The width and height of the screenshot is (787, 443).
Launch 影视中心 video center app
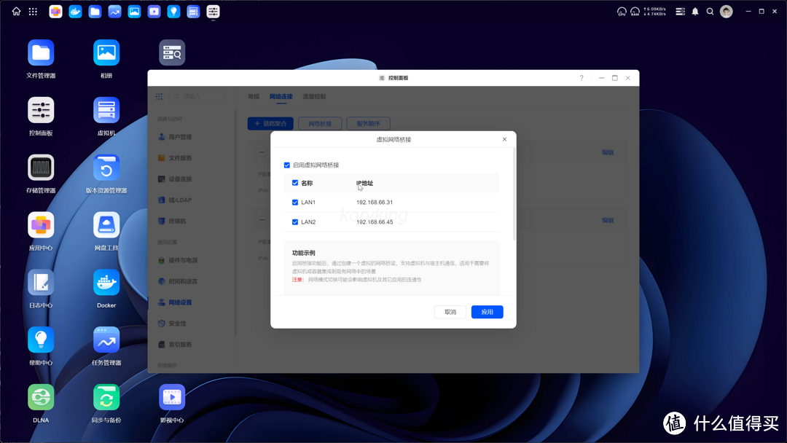click(x=172, y=397)
